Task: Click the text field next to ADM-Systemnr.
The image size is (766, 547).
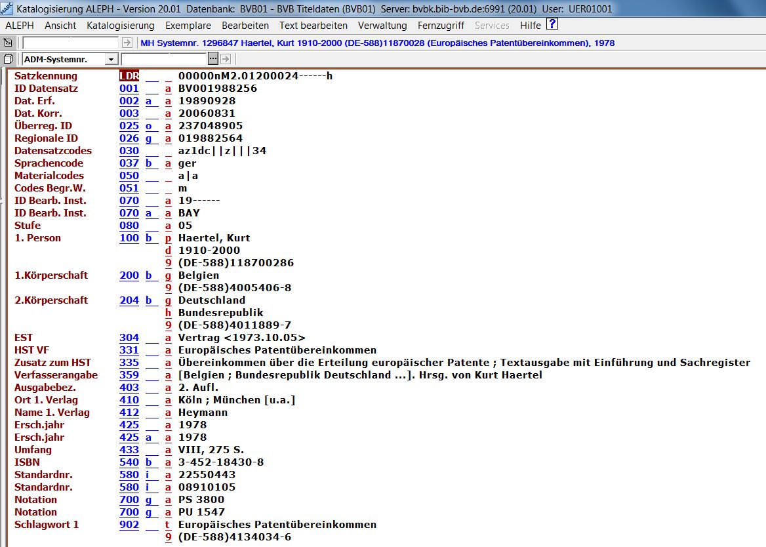Action: click(x=164, y=59)
